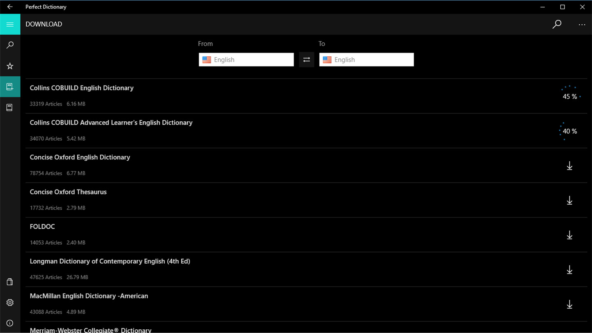Click the '2.79 MB' size text

click(76, 208)
